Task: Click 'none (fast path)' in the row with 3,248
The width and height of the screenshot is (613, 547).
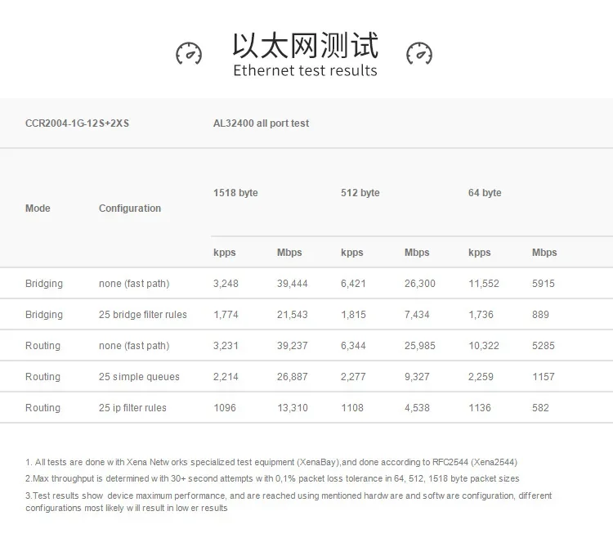Action: 134,284
